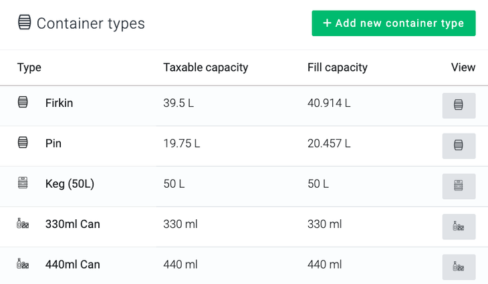Screen dimensions: 488x284
Task: Click the barrel icon beside Container types heading
Action: pos(24,23)
